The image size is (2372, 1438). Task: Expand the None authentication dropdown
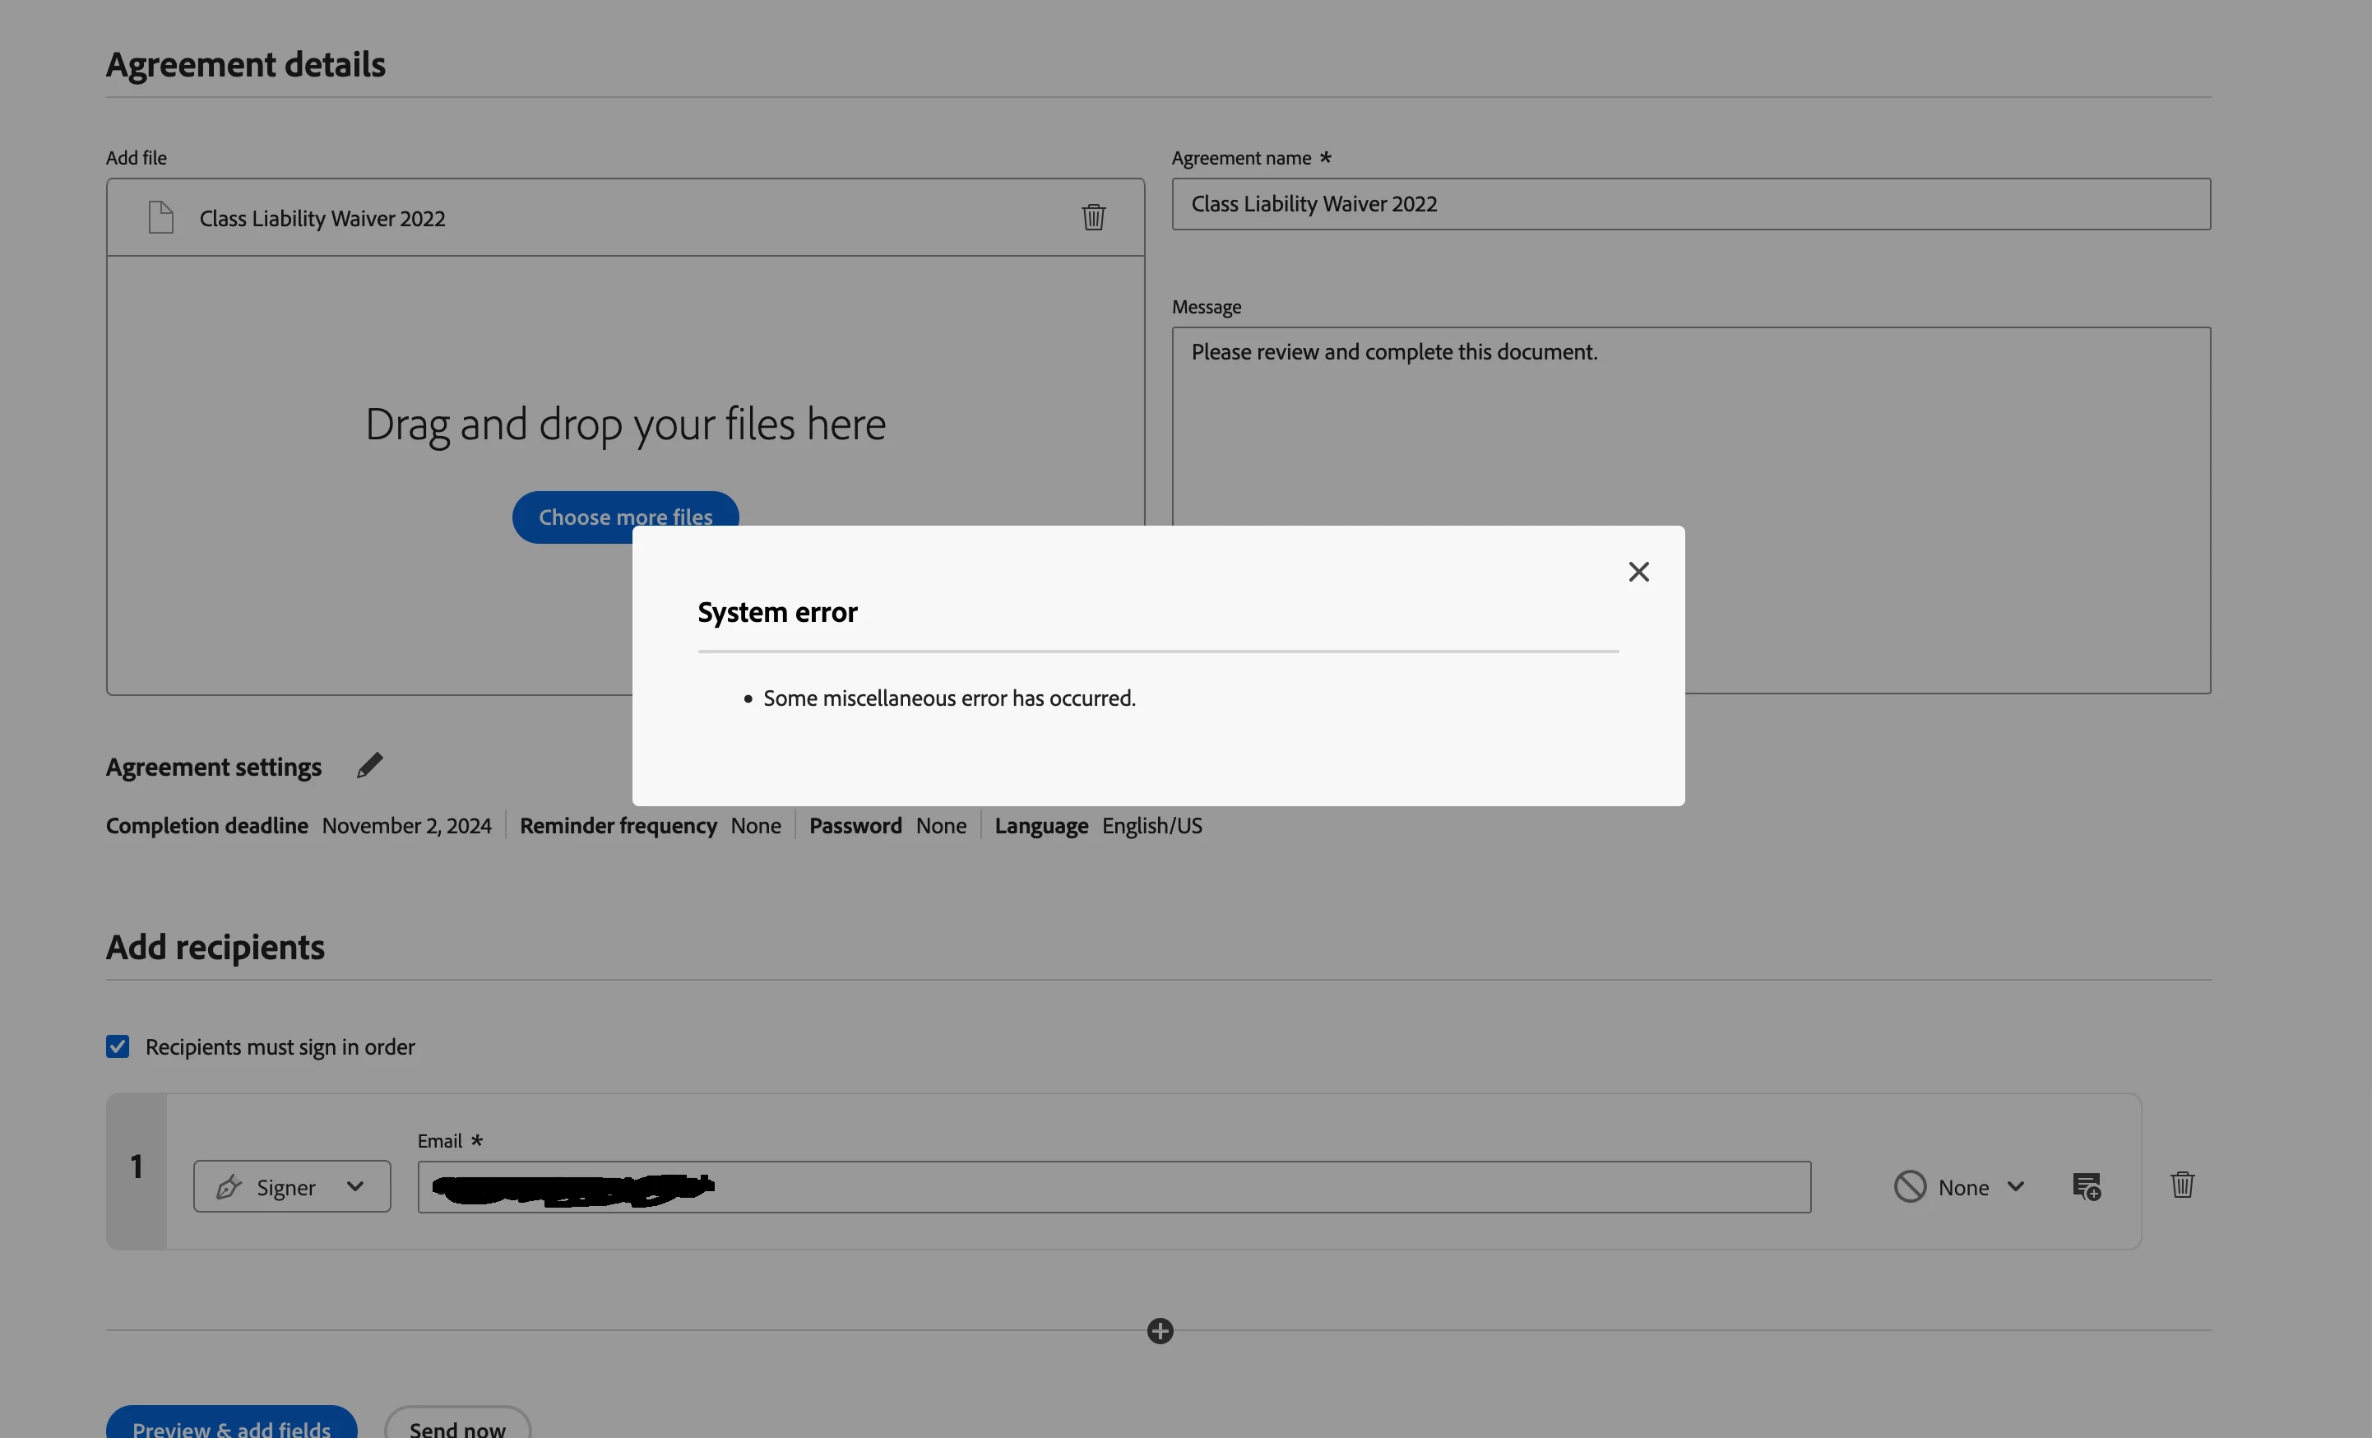pyautogui.click(x=2016, y=1186)
